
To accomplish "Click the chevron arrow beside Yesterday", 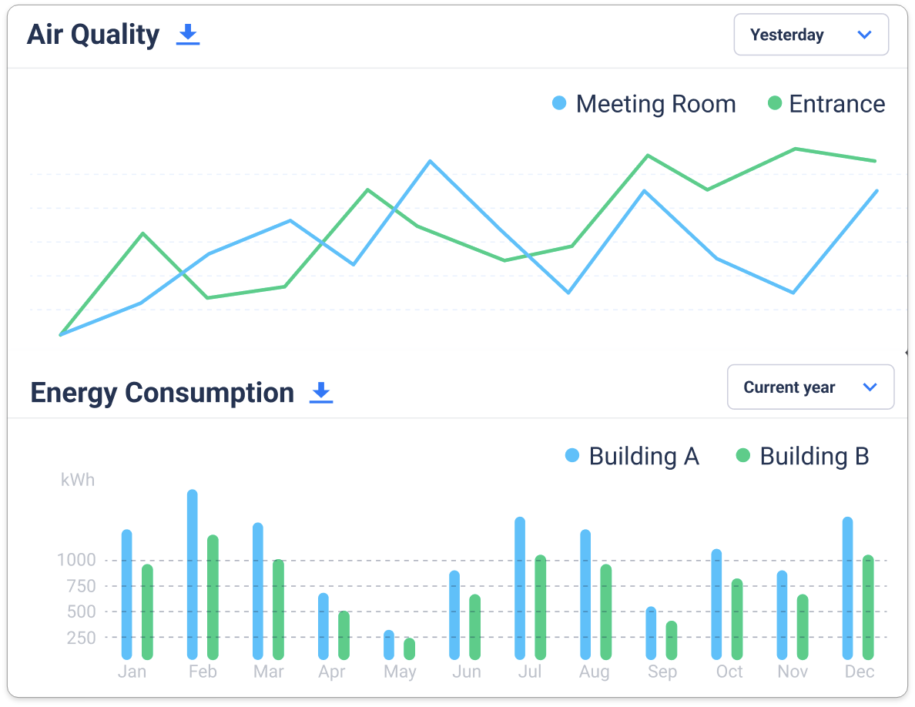I will tap(864, 35).
